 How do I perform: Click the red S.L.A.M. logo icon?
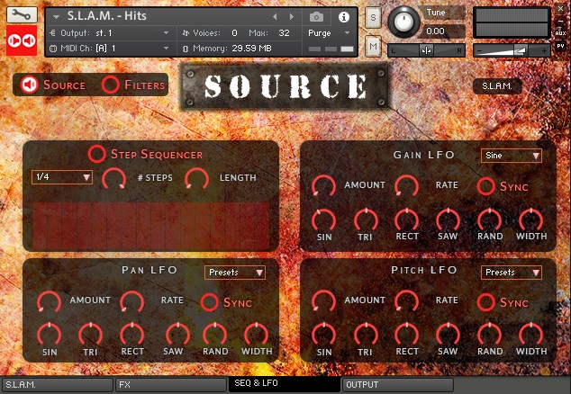pos(22,40)
